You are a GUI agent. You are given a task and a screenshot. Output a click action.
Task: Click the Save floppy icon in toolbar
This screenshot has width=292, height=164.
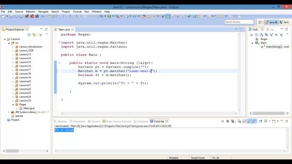pos(11,16)
